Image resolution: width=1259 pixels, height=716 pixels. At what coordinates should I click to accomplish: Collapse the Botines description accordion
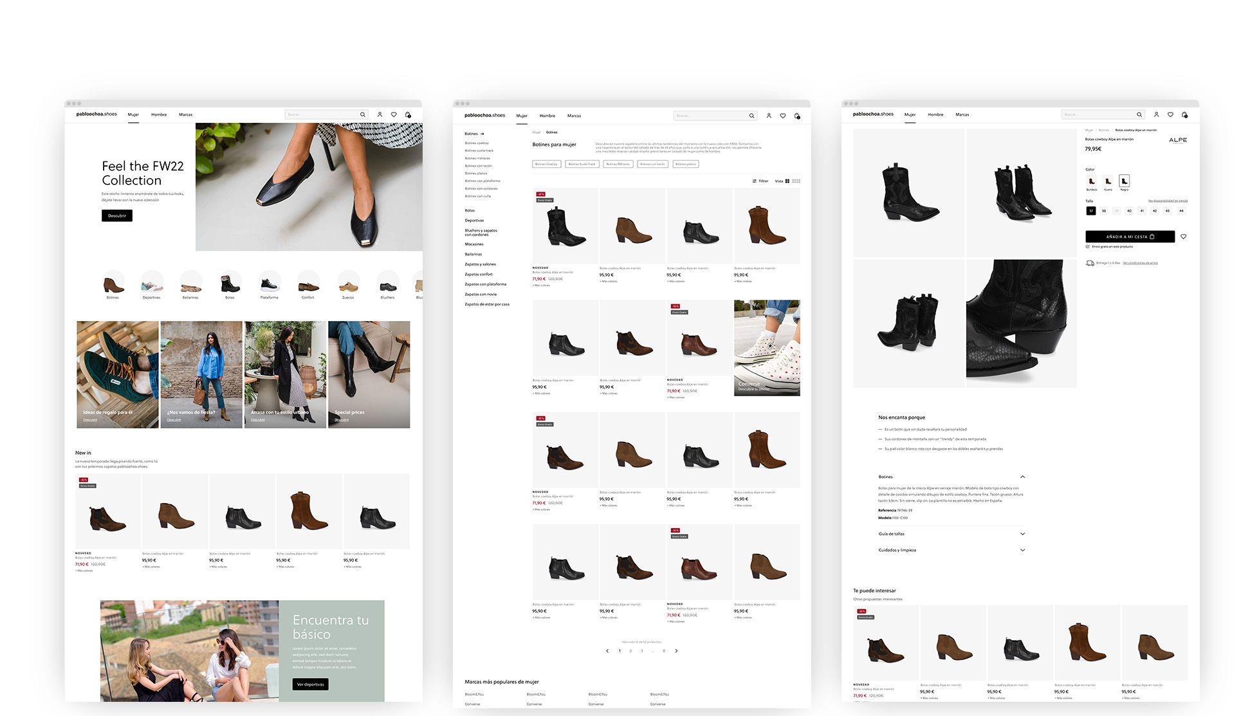pos(1022,477)
